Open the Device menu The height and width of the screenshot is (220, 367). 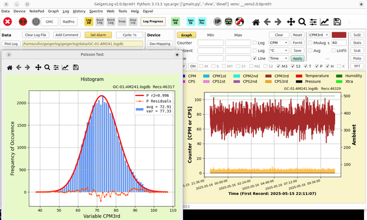pos(20,11)
